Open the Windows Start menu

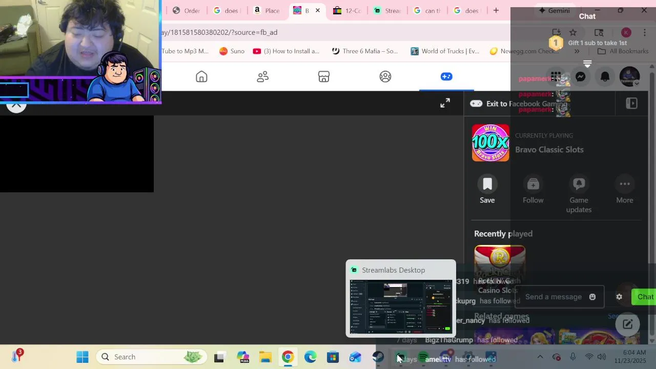[83, 357]
